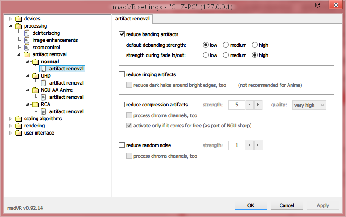Click random noise strength field showing 1
The height and width of the screenshot is (217, 346).
point(237,145)
